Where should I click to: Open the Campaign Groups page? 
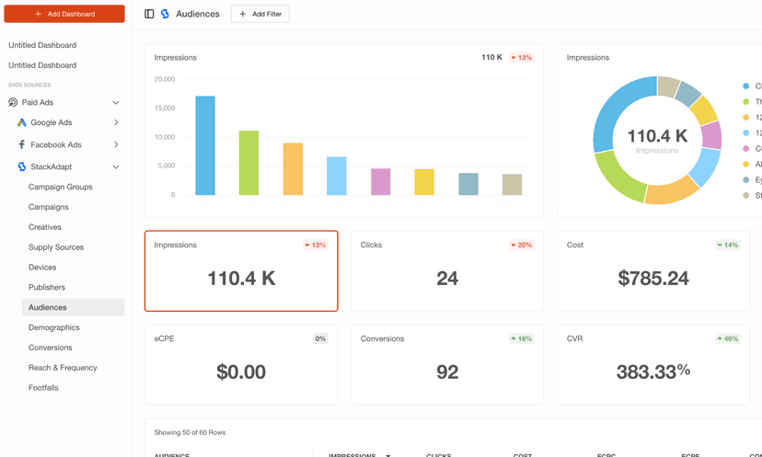(x=61, y=187)
